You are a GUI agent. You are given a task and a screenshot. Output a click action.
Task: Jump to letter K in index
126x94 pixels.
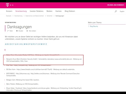[21, 44]
